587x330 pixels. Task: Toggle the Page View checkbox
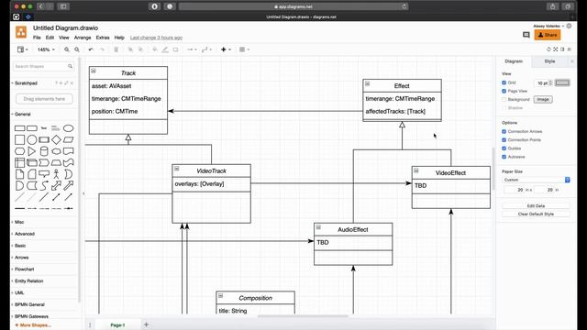[504, 91]
